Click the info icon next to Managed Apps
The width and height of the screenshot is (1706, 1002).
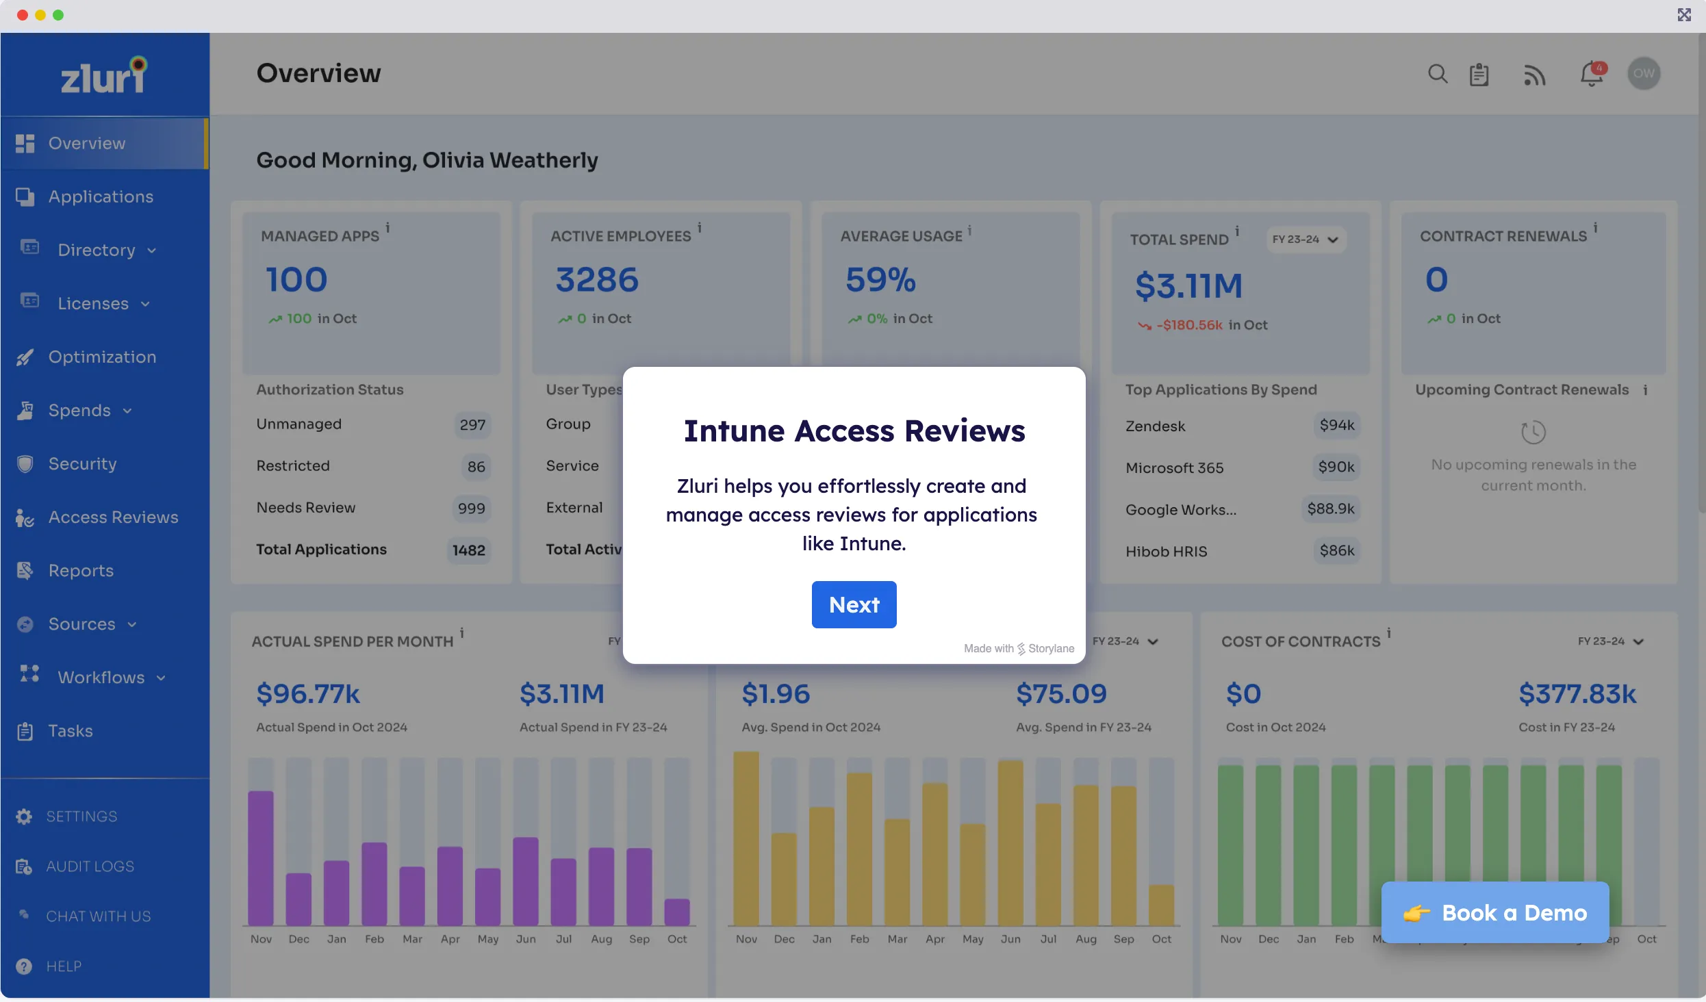click(x=387, y=228)
